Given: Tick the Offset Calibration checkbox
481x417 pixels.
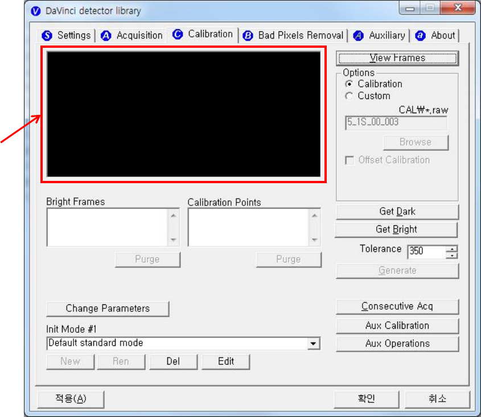Looking at the screenshot, I should click(x=350, y=160).
